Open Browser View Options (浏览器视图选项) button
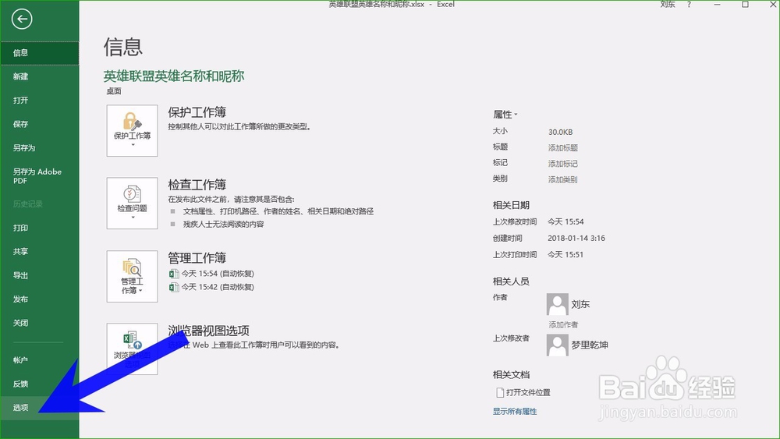The image size is (780, 439). [x=133, y=349]
